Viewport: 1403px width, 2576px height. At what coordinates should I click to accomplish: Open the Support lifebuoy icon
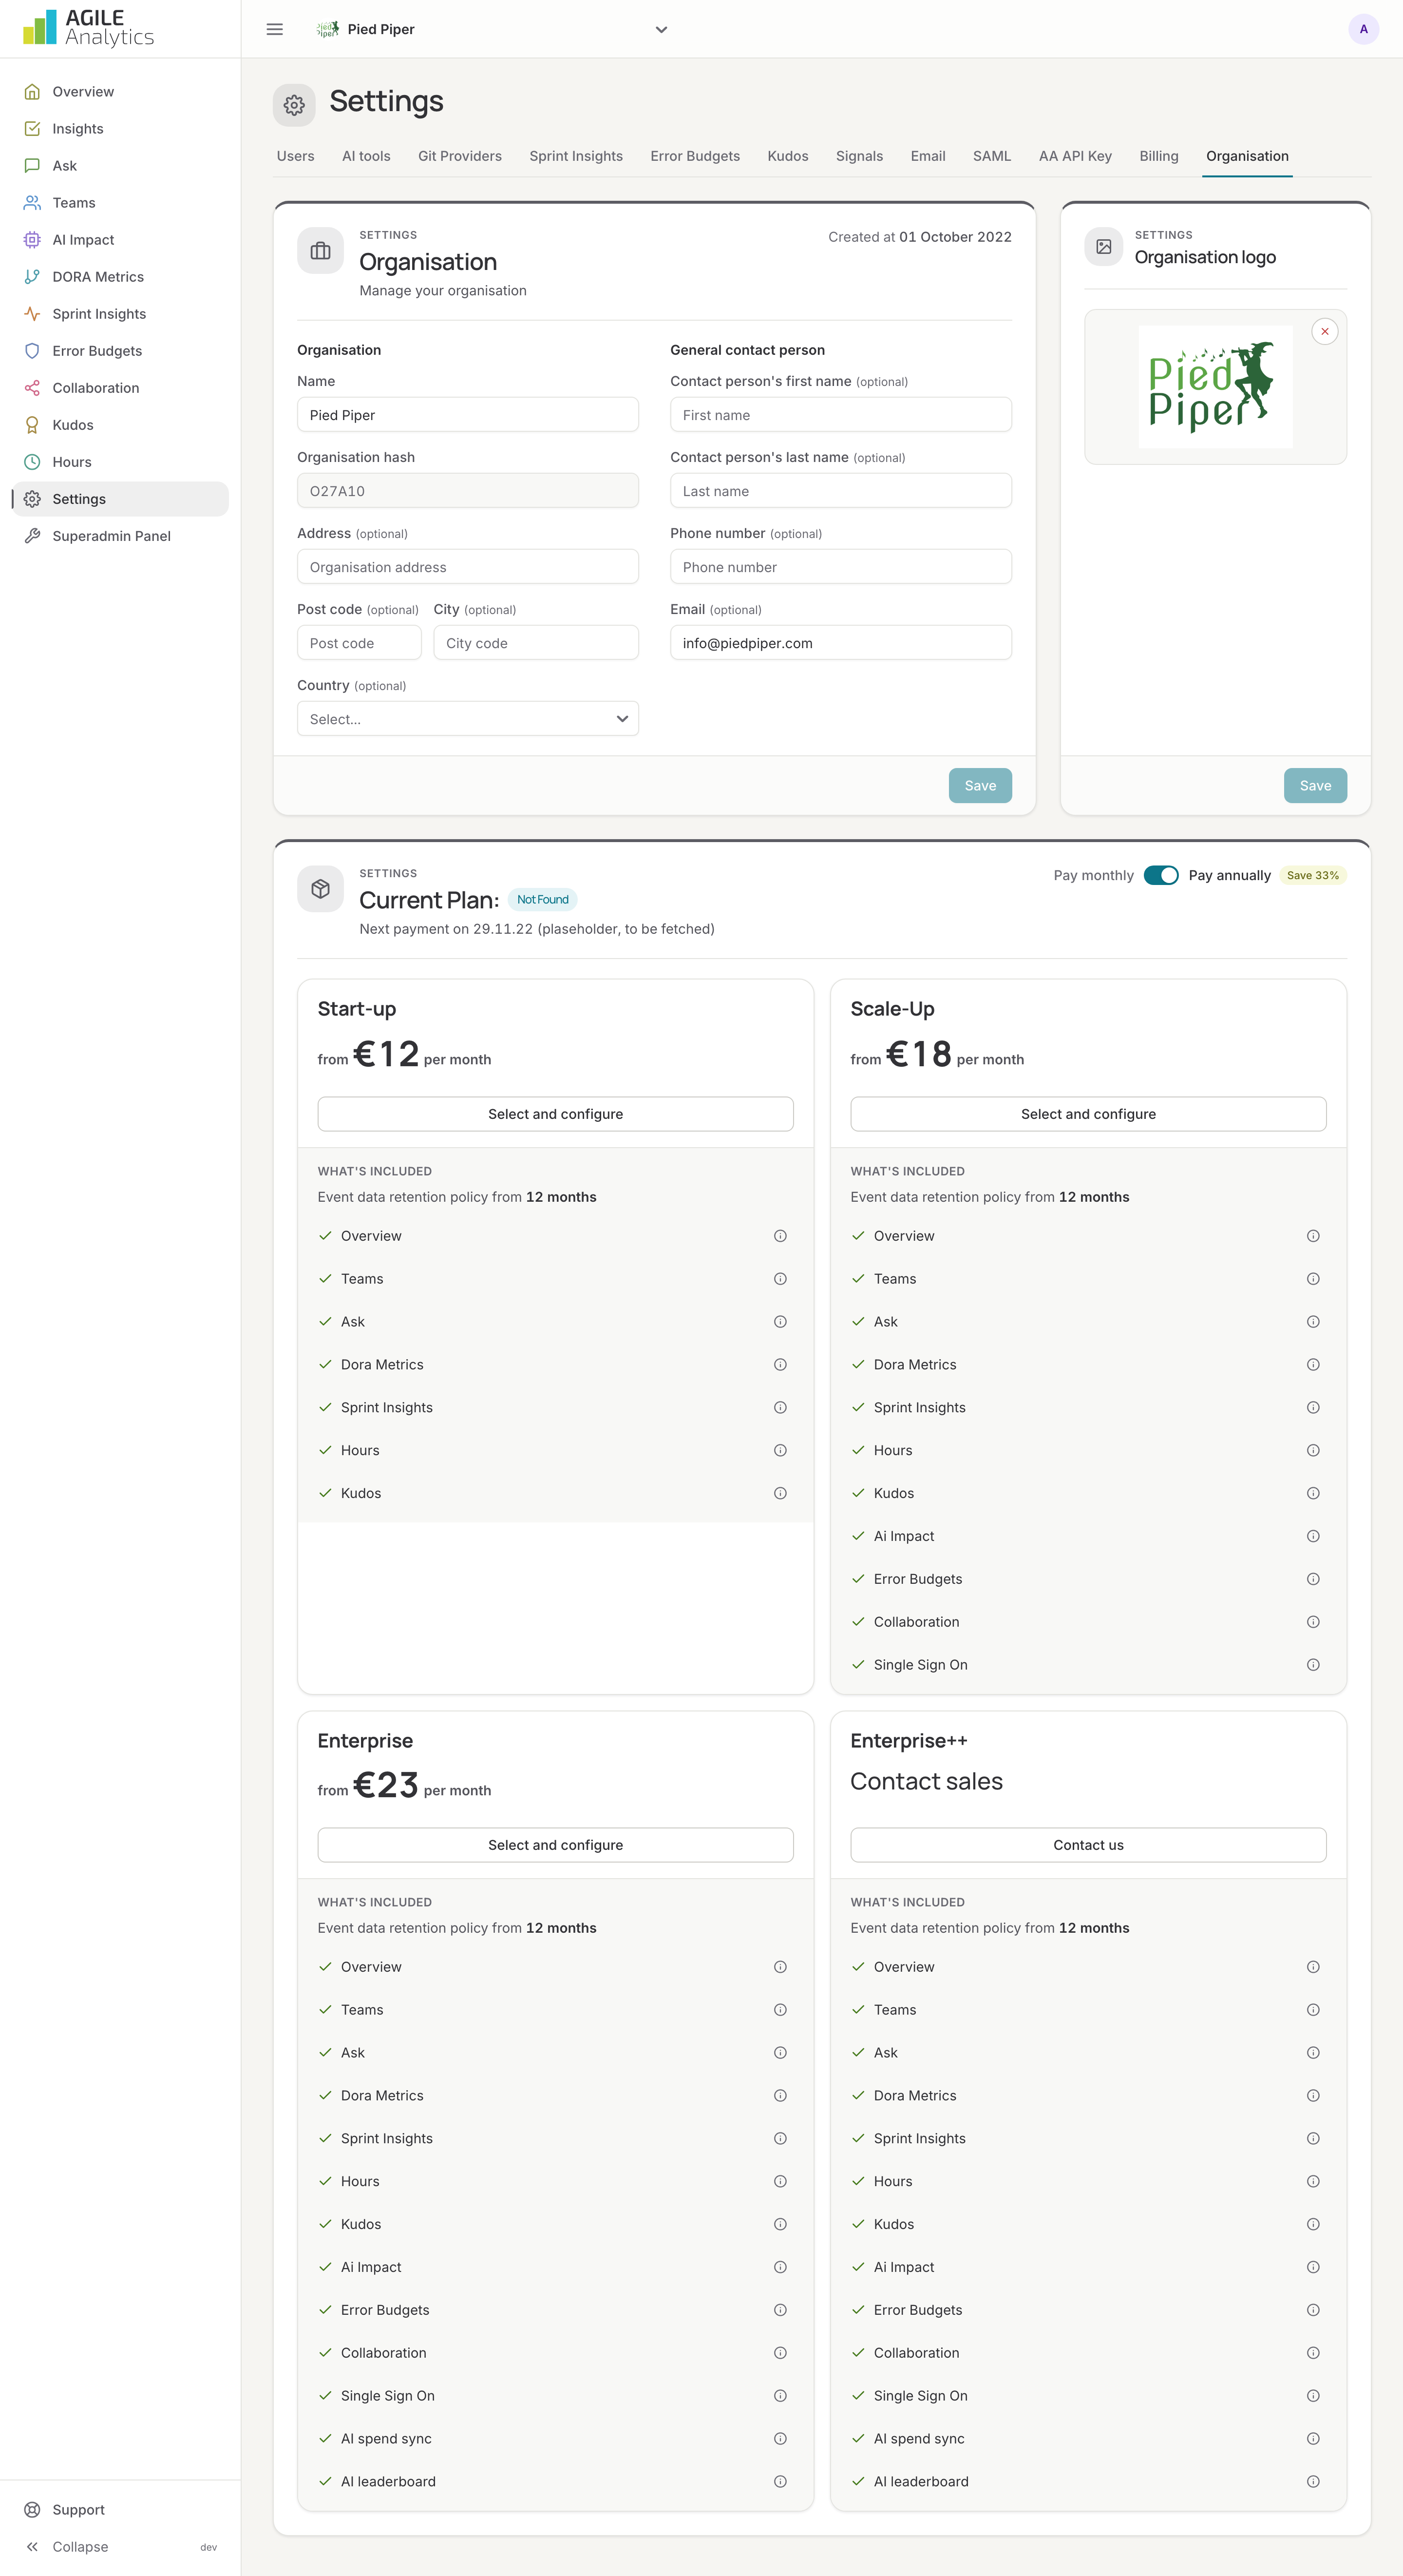[x=32, y=2509]
